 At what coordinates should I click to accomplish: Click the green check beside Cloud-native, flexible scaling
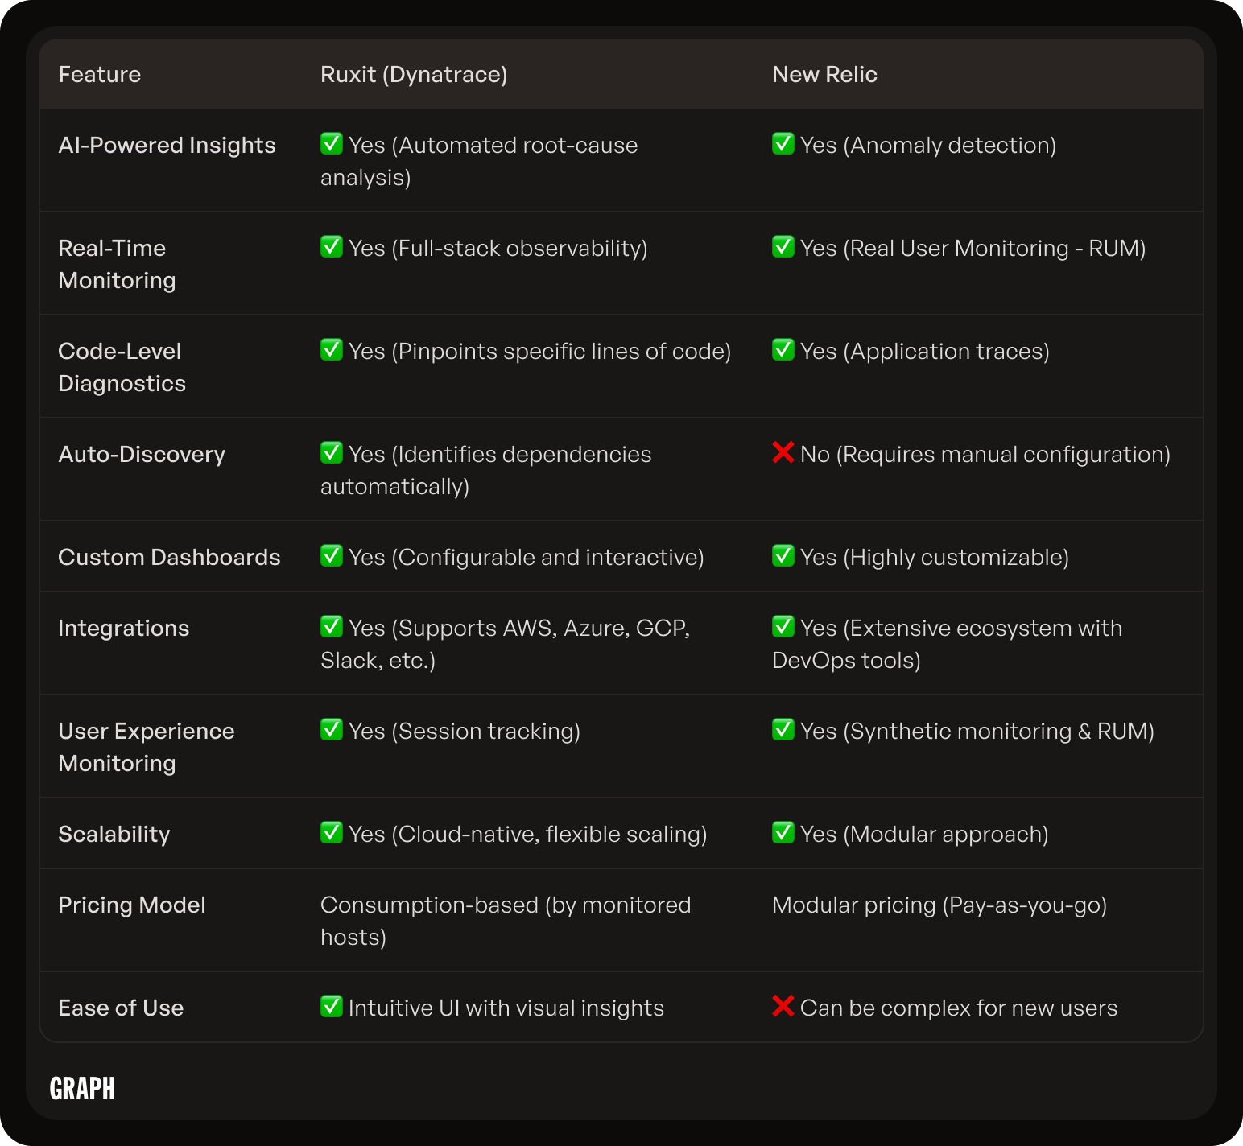[x=332, y=832]
